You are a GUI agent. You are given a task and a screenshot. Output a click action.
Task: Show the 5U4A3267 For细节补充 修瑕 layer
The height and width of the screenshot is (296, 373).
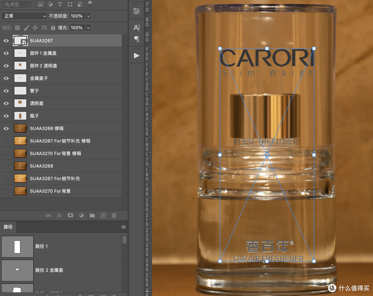(x=6, y=141)
